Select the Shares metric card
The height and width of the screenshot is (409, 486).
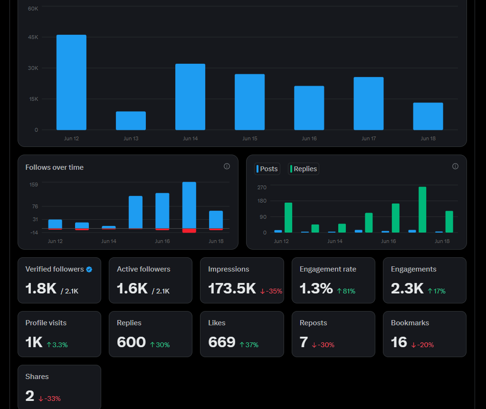pyautogui.click(x=59, y=387)
